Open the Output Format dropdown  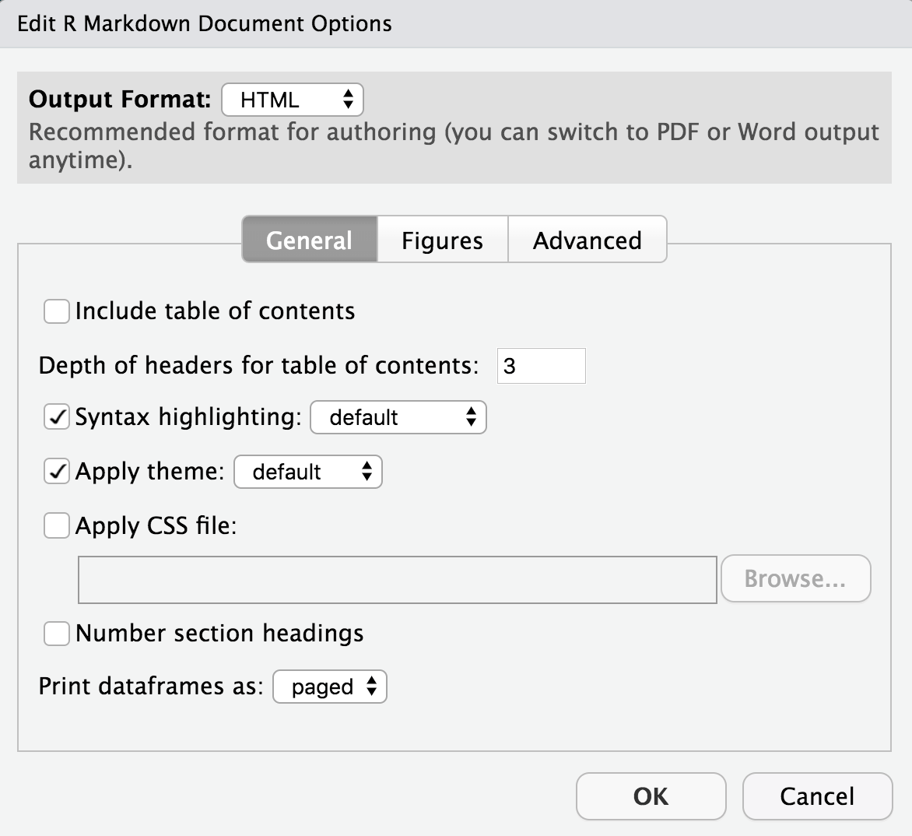tap(292, 99)
